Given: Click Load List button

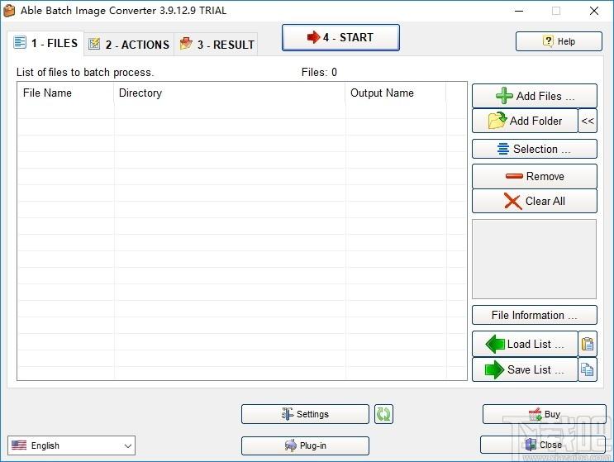Looking at the screenshot, I should (525, 344).
